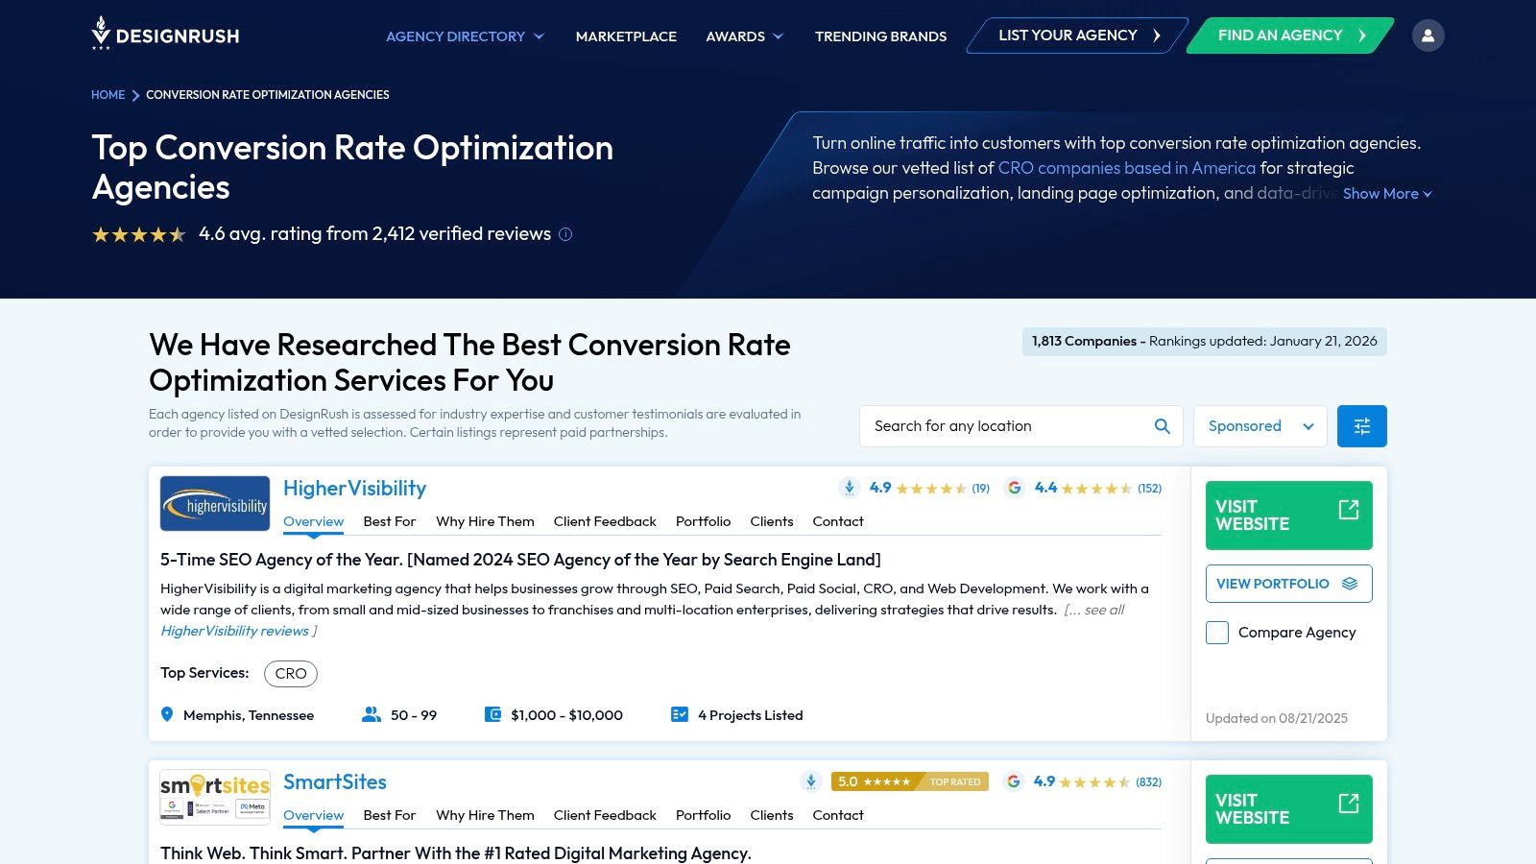This screenshot has width=1536, height=864.
Task: Expand the AGENCY DIRECTORY menu
Action: click(x=464, y=36)
